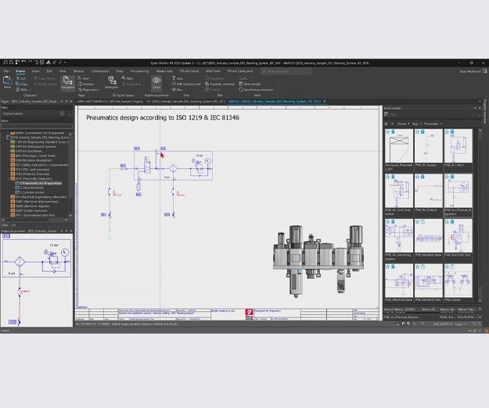Open the 3D layout space Navigator
The width and height of the screenshot is (489, 408).
click(x=112, y=83)
